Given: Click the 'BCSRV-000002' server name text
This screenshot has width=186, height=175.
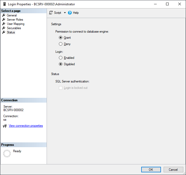Looking at the screenshot, I should click(13, 110).
